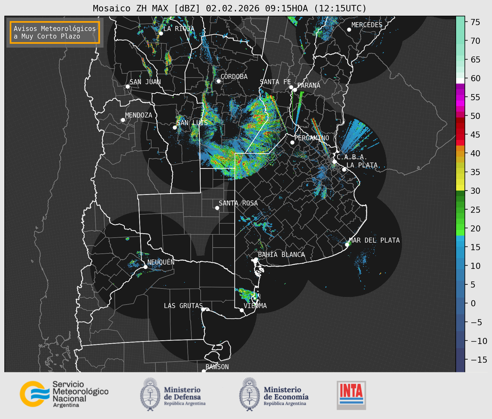Click the white 60 dBZ color band
492x419 pixels.
[460, 80]
